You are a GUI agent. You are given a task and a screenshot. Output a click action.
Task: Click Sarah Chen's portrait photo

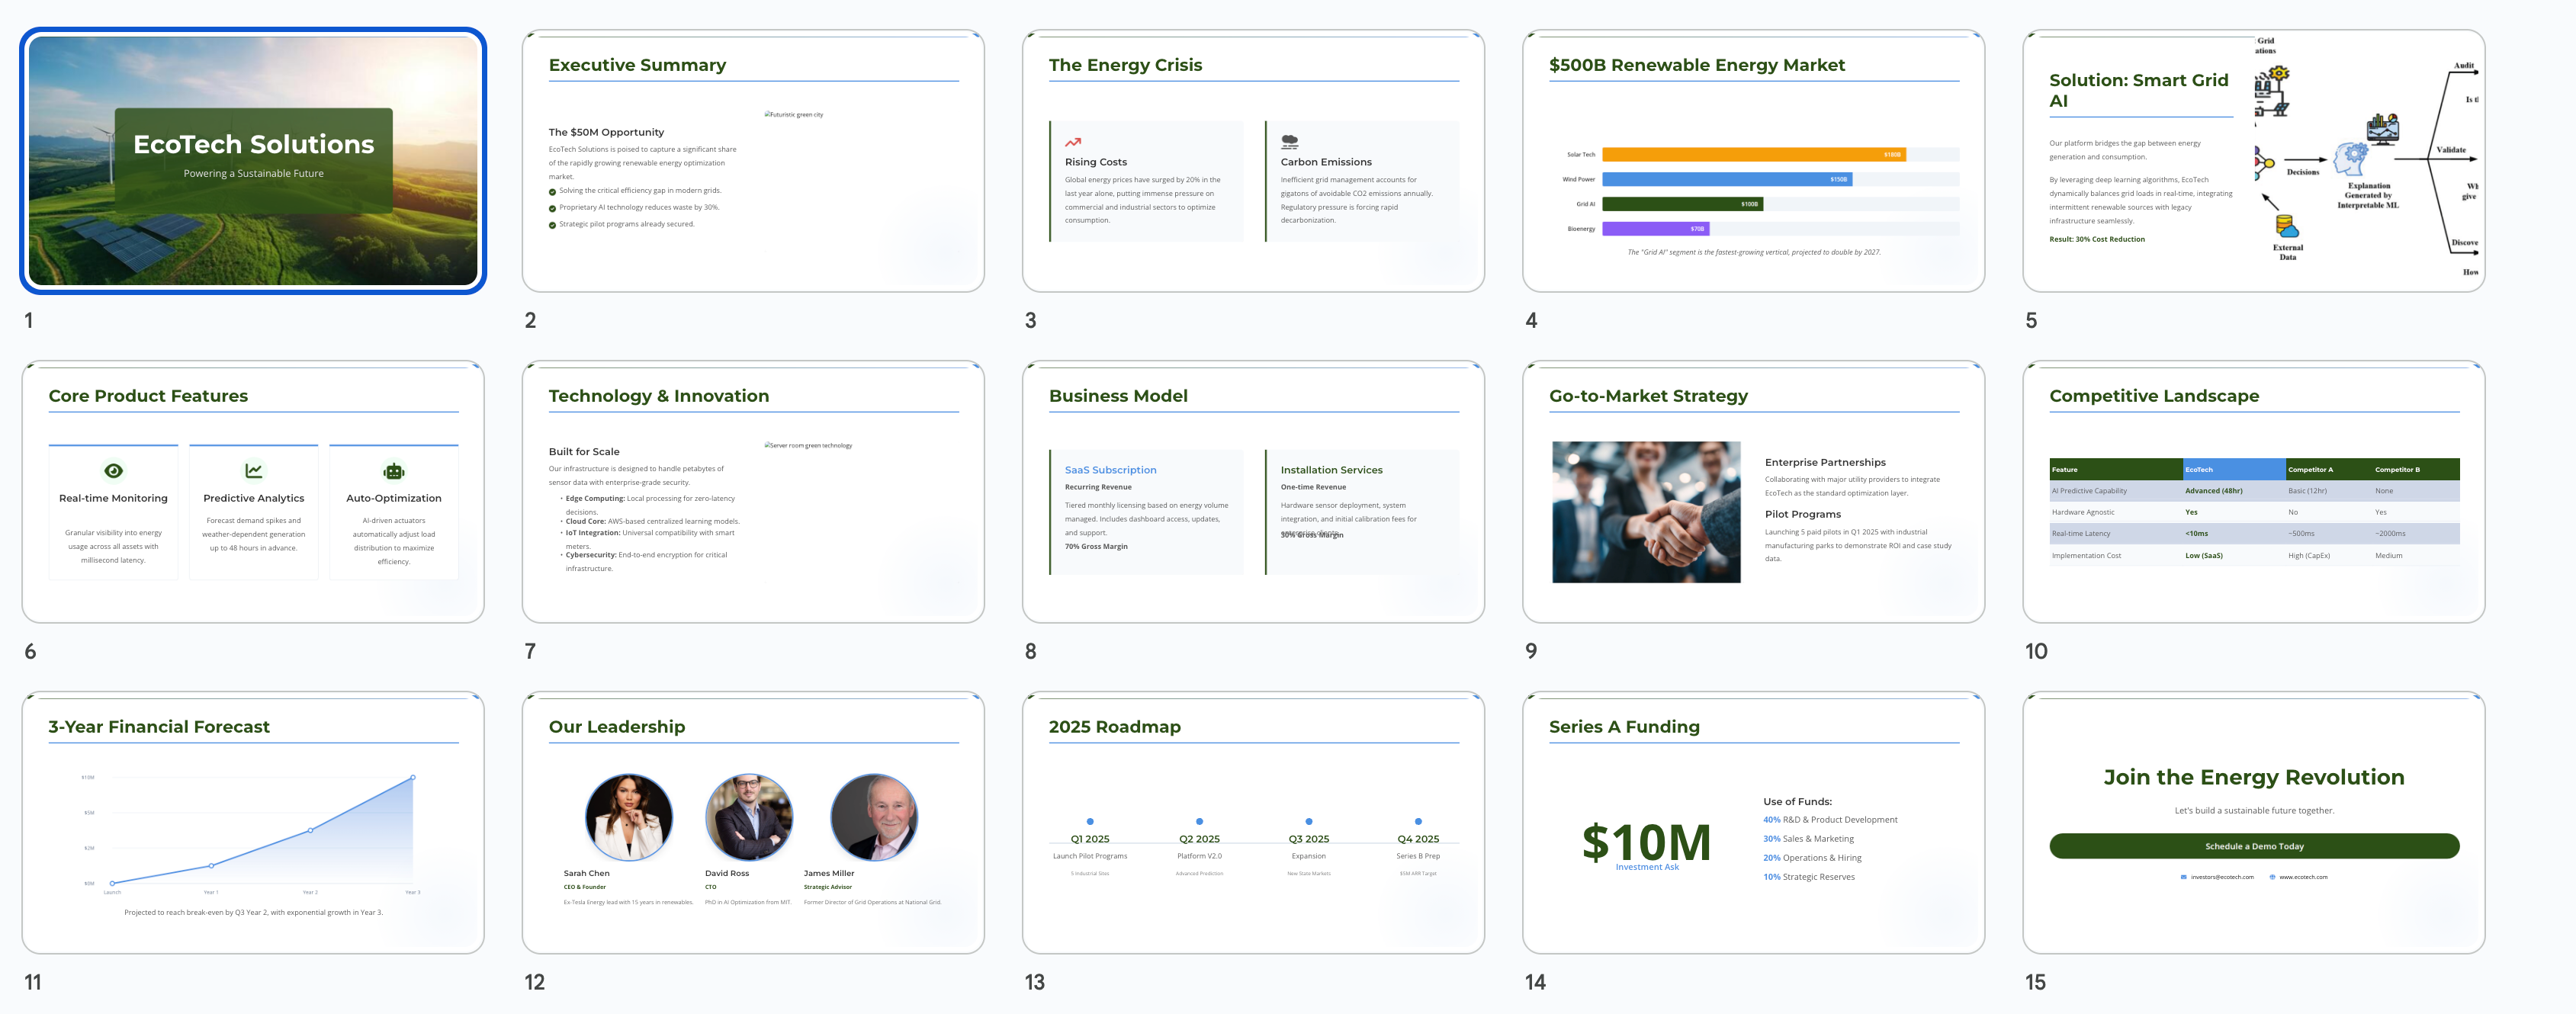(628, 817)
